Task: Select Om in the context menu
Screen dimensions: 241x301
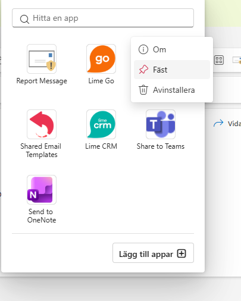Action: click(x=172, y=49)
